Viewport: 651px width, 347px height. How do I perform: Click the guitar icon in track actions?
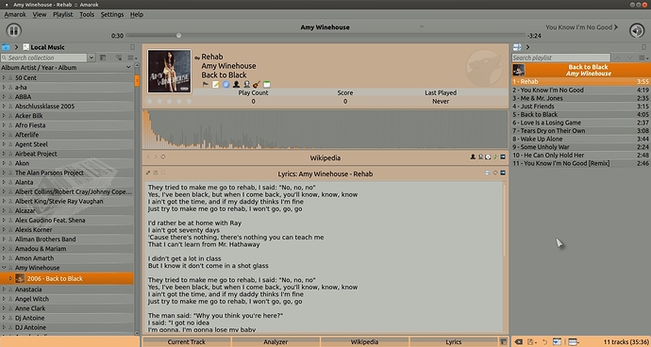[257, 84]
